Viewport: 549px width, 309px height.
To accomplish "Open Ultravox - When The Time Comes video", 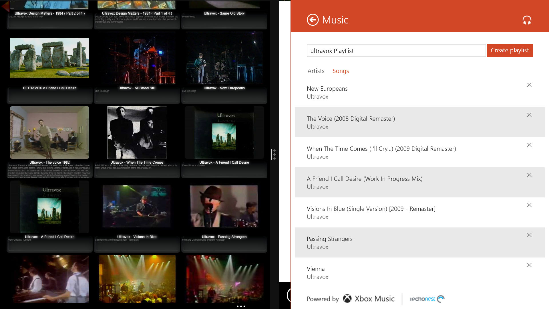I will 137,132.
